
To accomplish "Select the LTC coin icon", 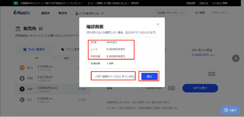I will pos(22,100).
